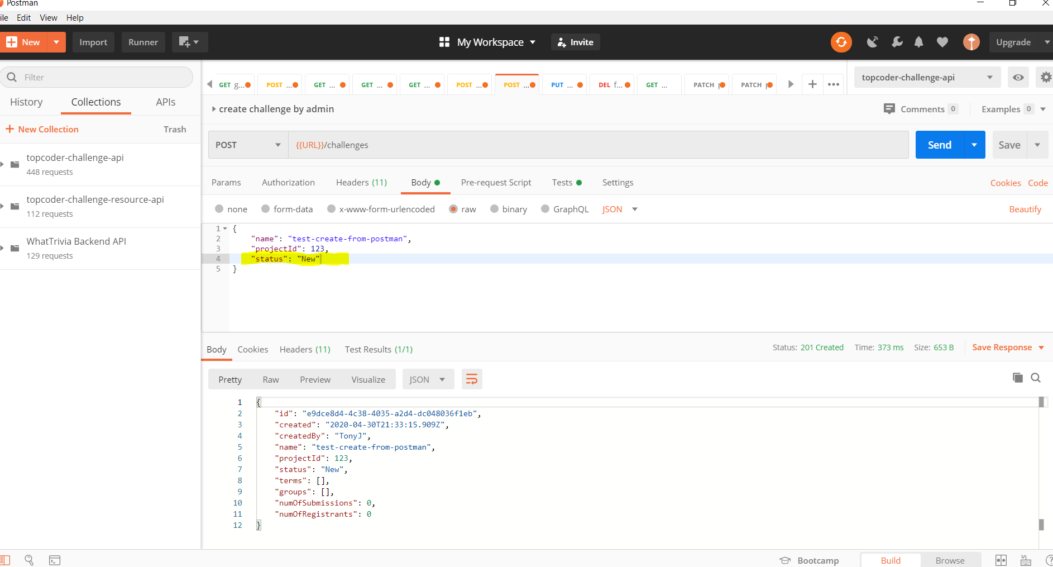Open the topcoder-challenge-api environment dropdown
The width and height of the screenshot is (1053, 567).
[x=927, y=77]
